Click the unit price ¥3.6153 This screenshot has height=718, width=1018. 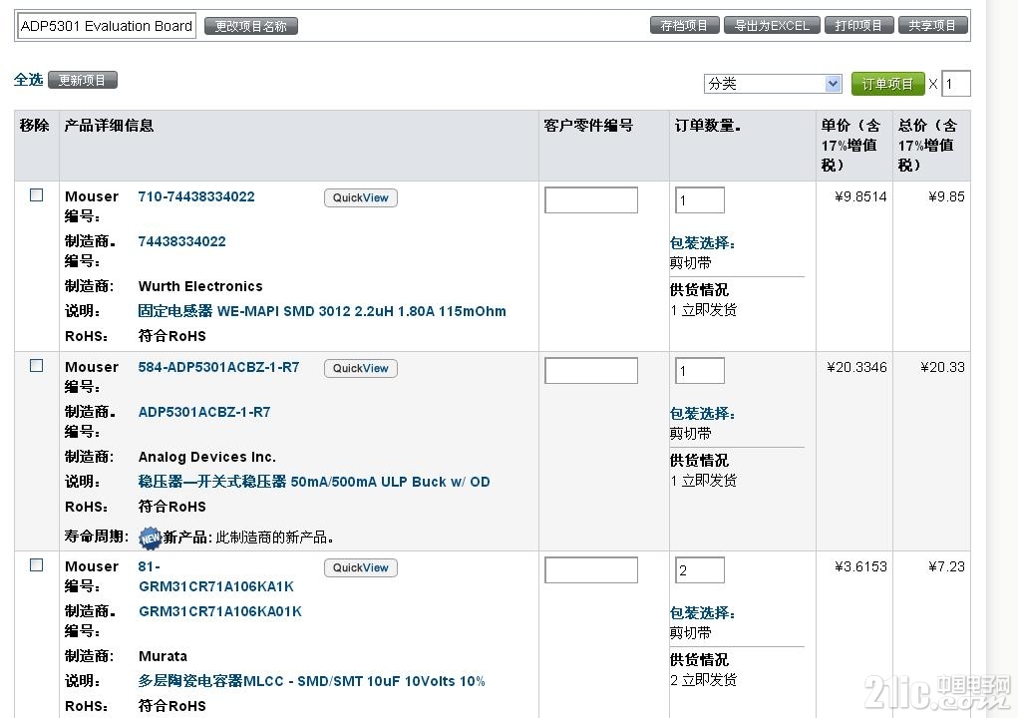click(x=860, y=566)
